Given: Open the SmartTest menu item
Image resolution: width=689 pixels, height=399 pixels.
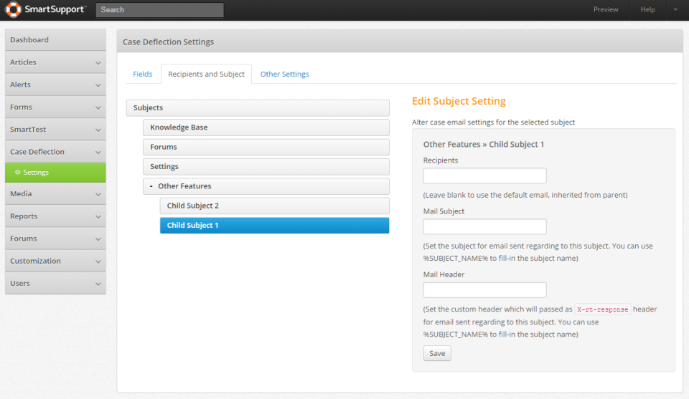Looking at the screenshot, I should click(x=55, y=130).
